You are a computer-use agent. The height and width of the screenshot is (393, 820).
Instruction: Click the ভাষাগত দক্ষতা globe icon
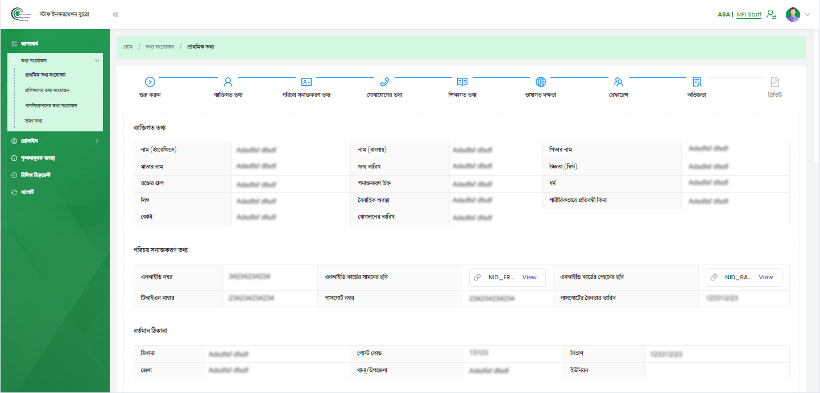coord(541,82)
